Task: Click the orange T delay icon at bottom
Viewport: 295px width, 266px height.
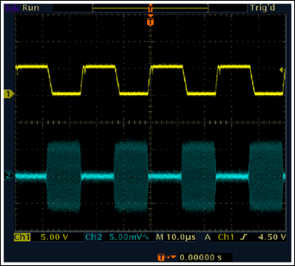Action: click(x=167, y=257)
